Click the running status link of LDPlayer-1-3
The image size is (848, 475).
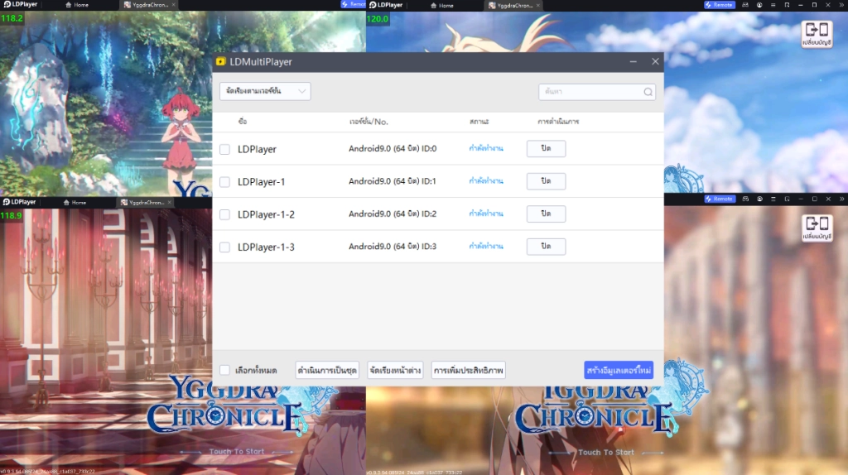click(486, 247)
